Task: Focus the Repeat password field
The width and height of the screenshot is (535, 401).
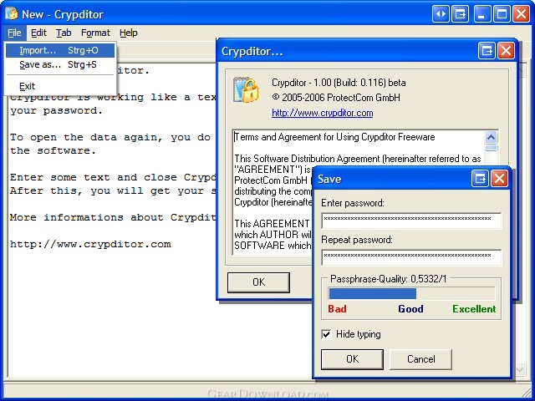Action: [411, 257]
